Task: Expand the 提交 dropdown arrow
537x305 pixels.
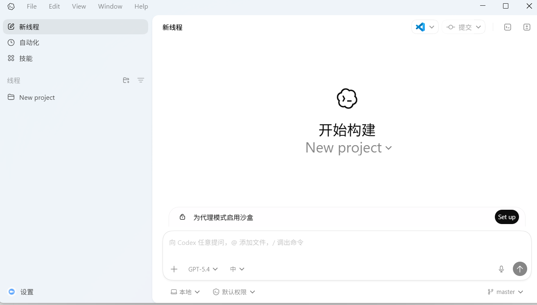Action: [x=478, y=27]
